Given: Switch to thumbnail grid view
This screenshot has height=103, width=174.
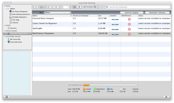Looking at the screenshot, I should (x=75, y=7).
